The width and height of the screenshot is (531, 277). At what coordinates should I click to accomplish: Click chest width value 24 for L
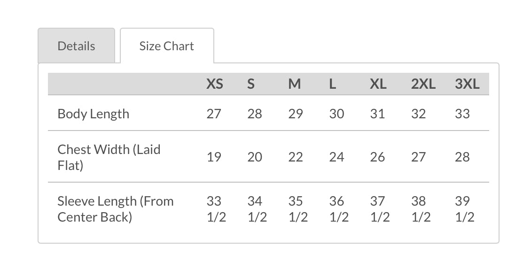336,157
